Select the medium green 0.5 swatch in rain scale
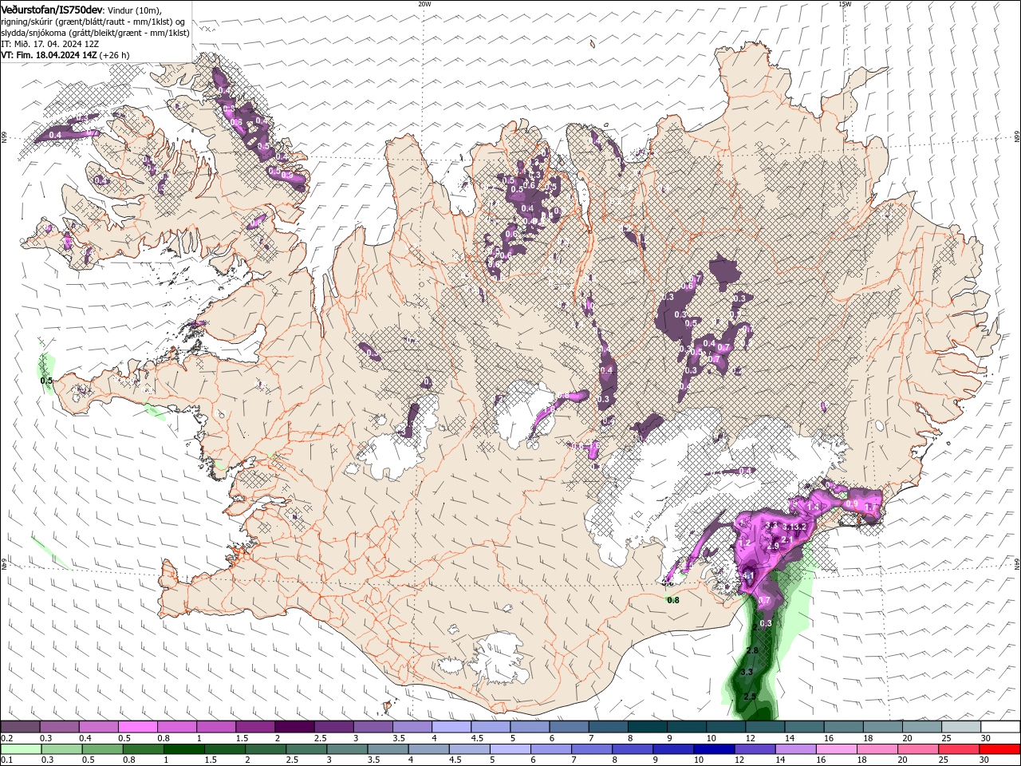This screenshot has height=766, width=1021. point(102,749)
